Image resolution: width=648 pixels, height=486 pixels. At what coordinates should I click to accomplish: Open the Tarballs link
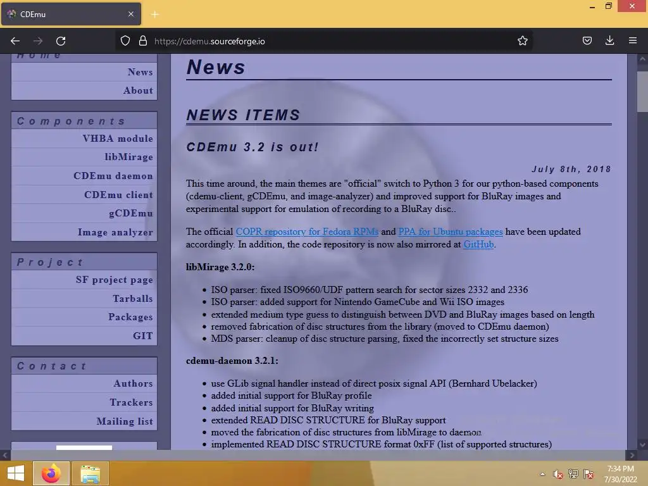coord(133,299)
